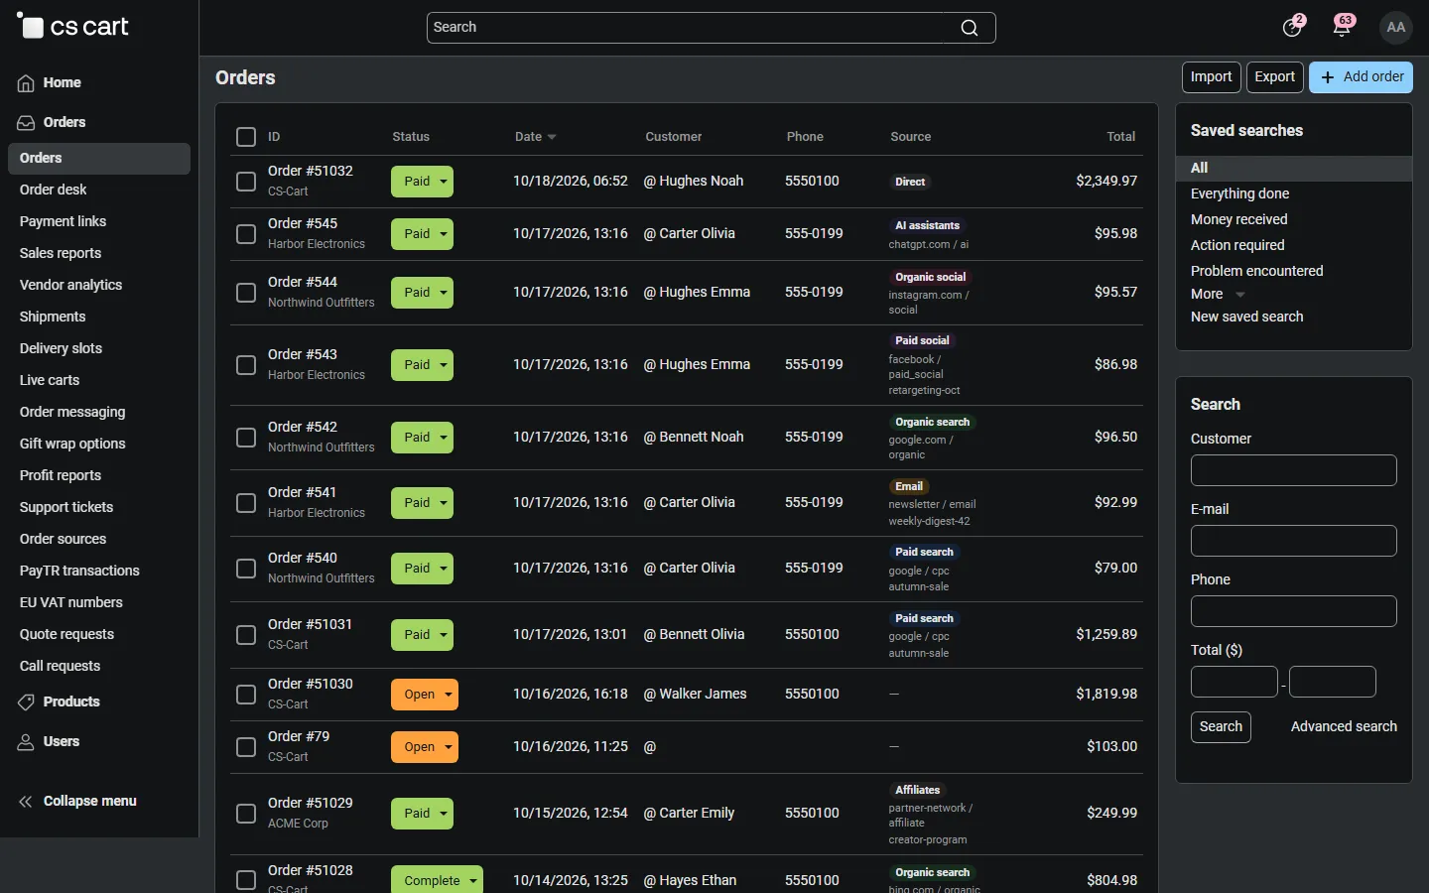Open Complete status dropdown for Order #51028
1429x893 pixels.
tap(437, 880)
